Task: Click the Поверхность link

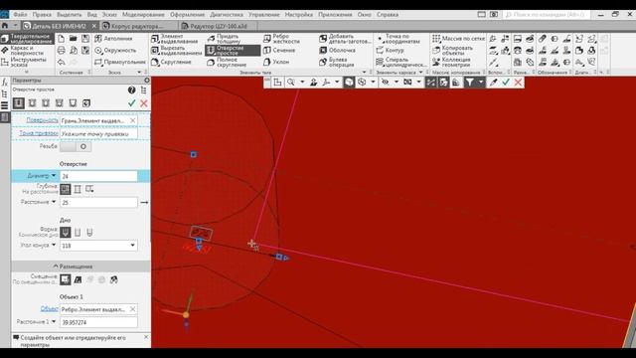Action: [x=42, y=120]
